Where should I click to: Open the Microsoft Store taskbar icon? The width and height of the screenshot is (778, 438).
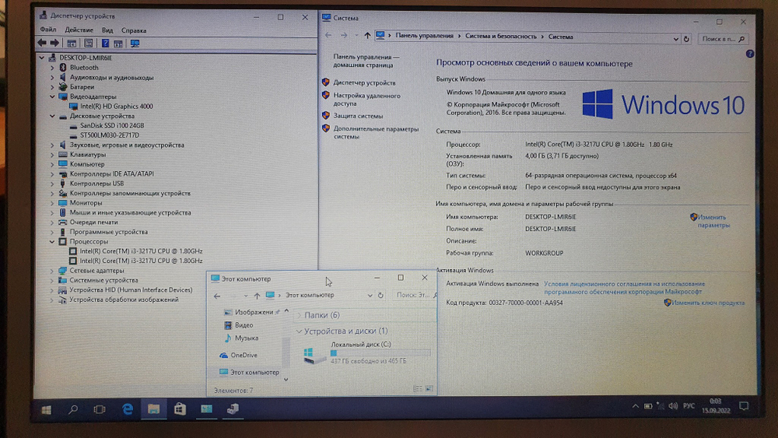point(180,408)
